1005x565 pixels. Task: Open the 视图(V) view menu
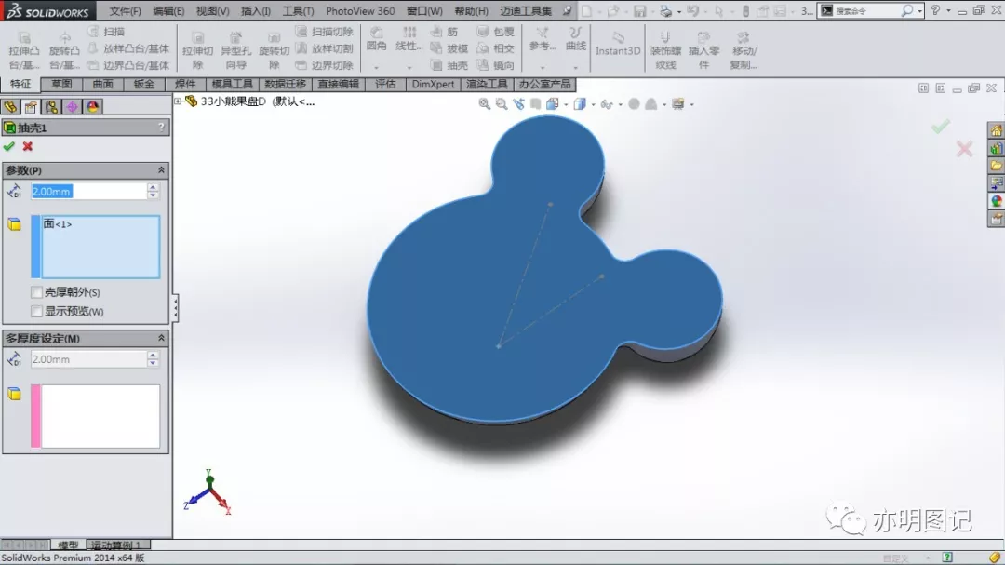click(x=212, y=11)
